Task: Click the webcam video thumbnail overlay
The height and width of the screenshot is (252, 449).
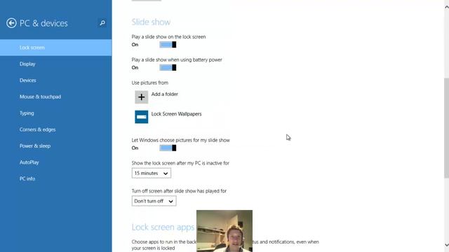Action: [x=224, y=231]
